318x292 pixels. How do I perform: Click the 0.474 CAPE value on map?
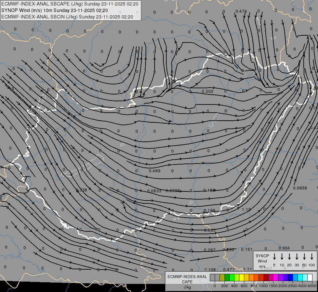pos(241,11)
